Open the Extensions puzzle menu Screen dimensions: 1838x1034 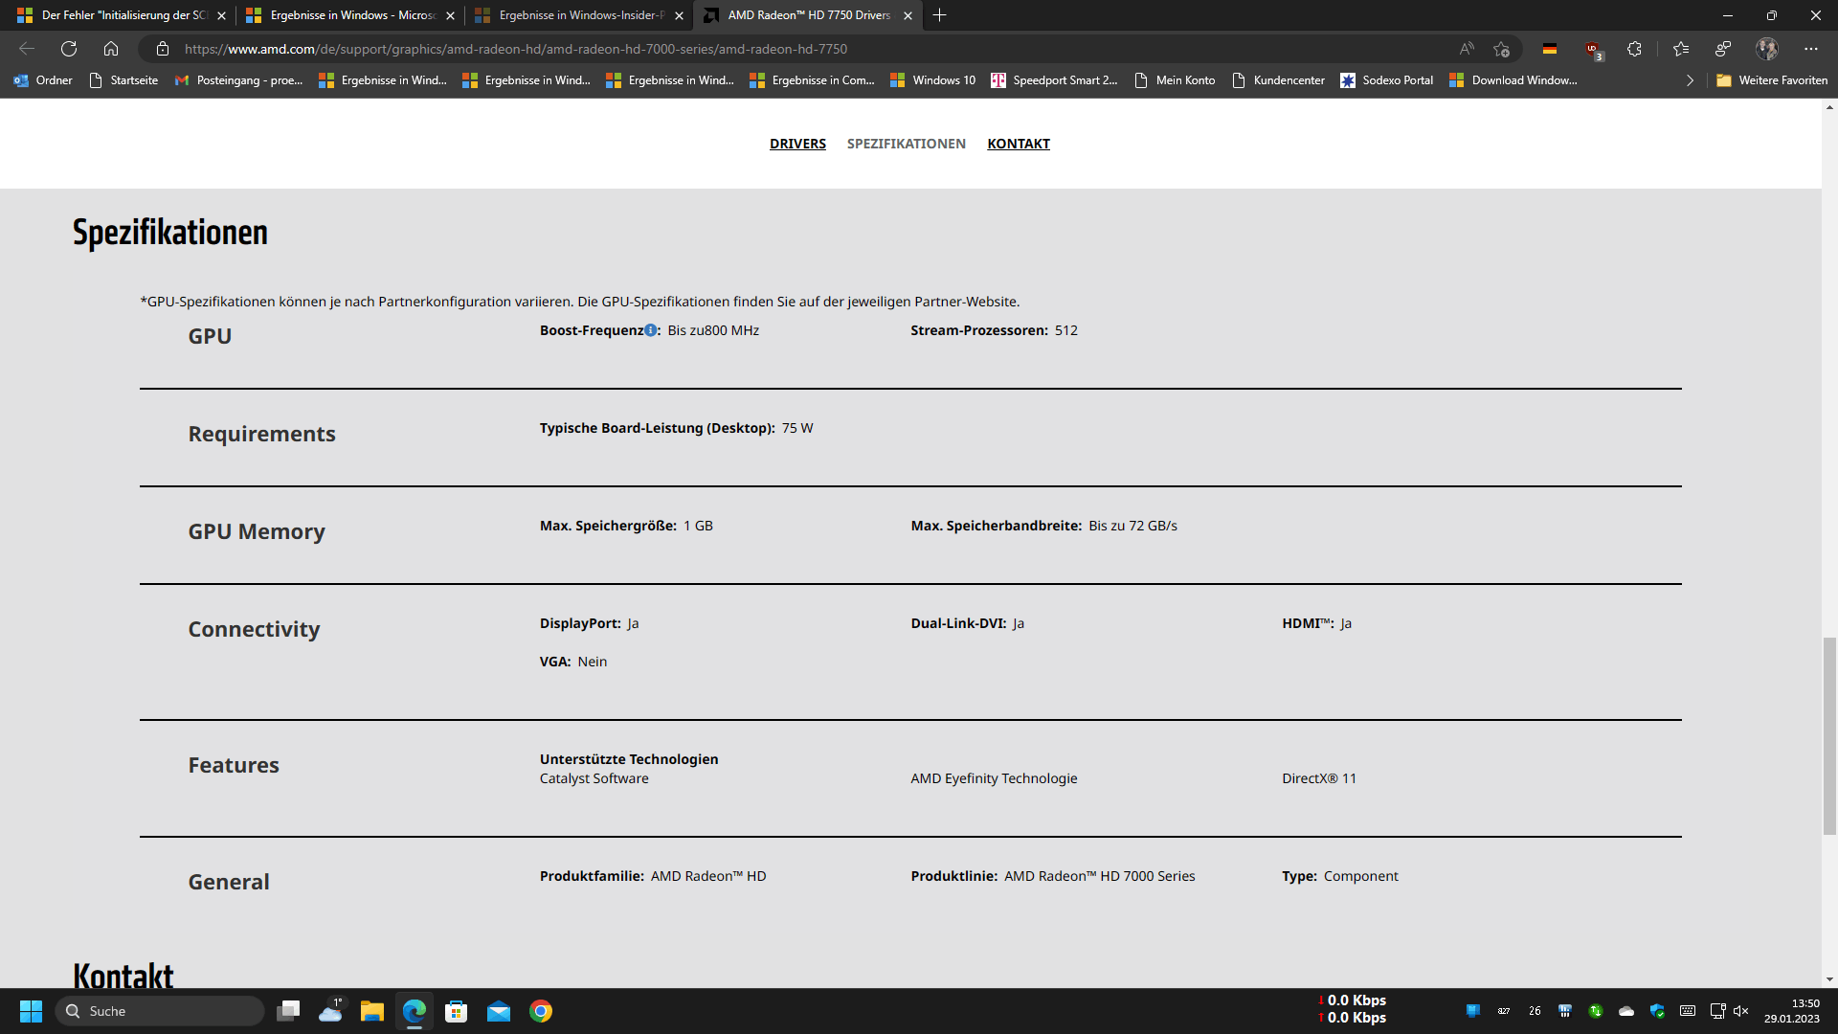1635,49
